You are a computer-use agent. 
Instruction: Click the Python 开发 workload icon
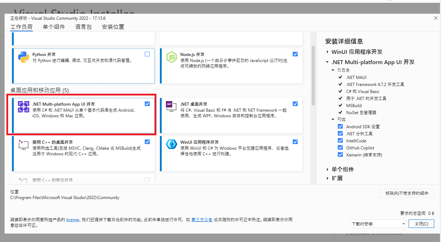pyautogui.click(x=24, y=57)
